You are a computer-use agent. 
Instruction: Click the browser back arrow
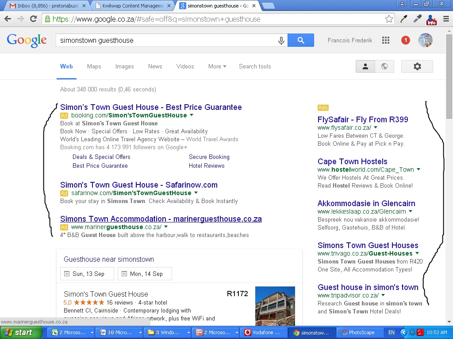8,19
